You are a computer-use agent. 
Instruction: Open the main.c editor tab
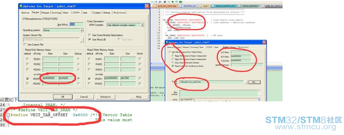(x=204, y=6)
